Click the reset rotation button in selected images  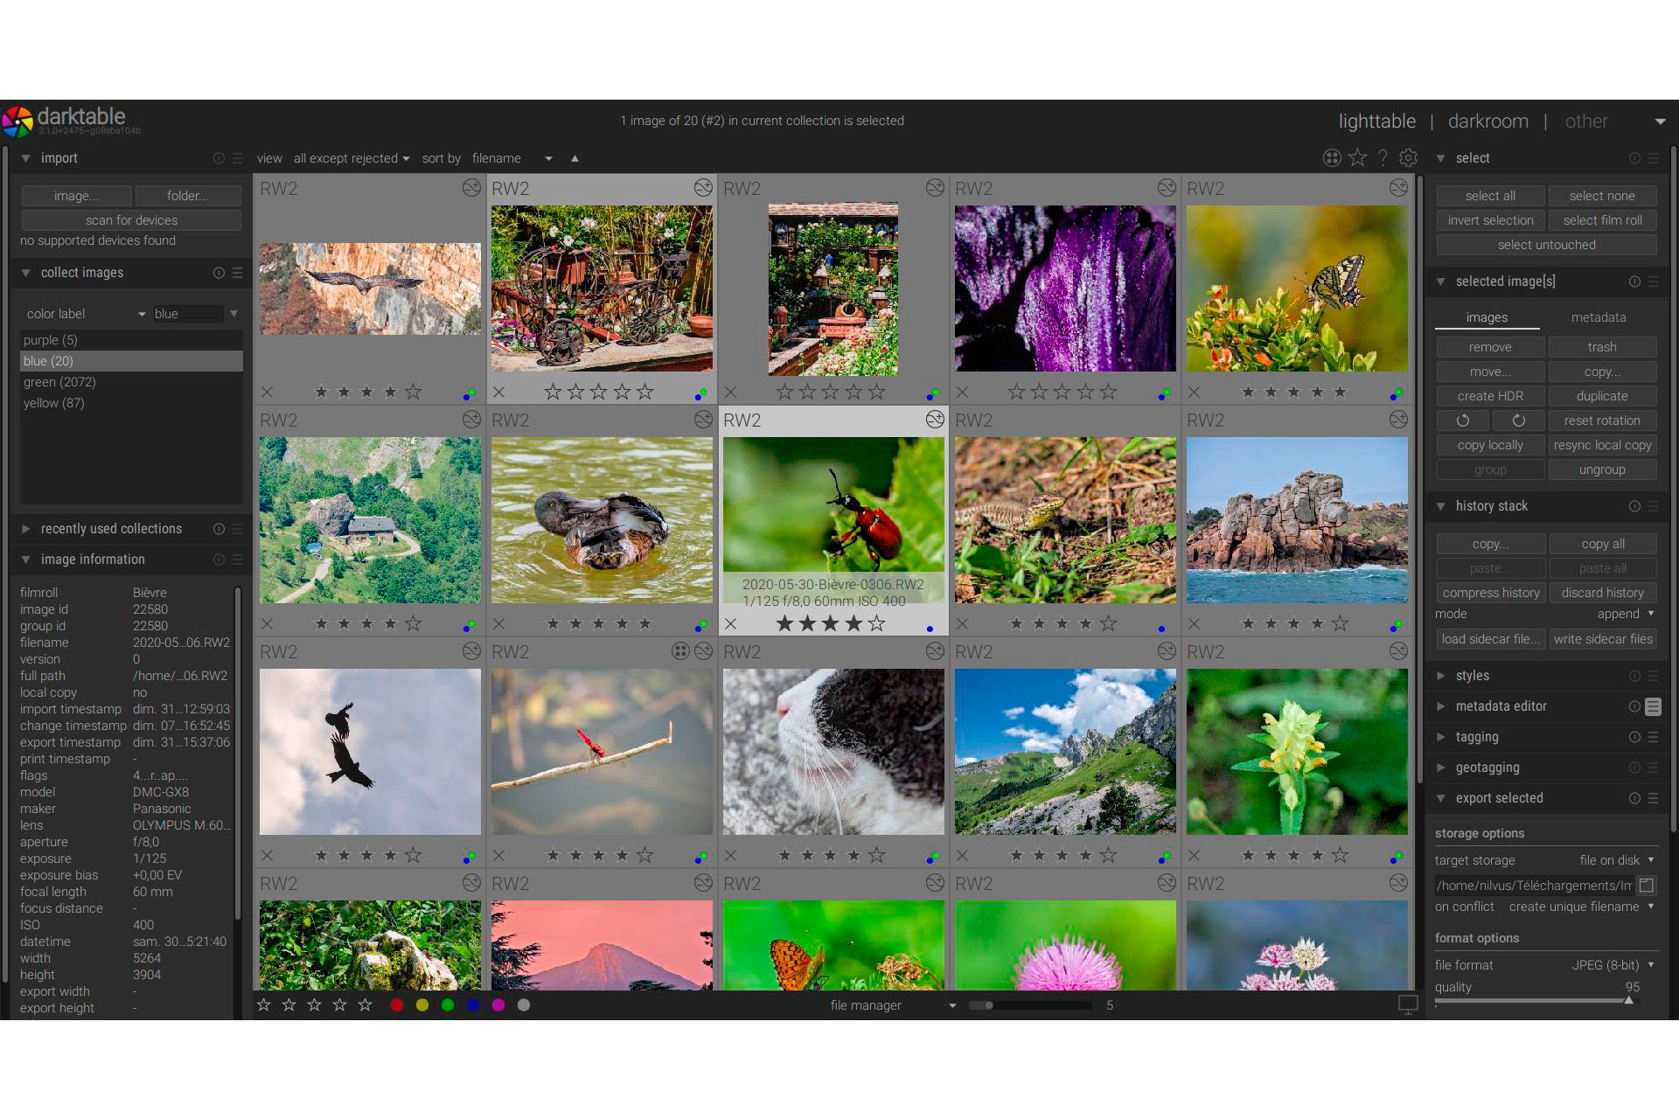1603,420
